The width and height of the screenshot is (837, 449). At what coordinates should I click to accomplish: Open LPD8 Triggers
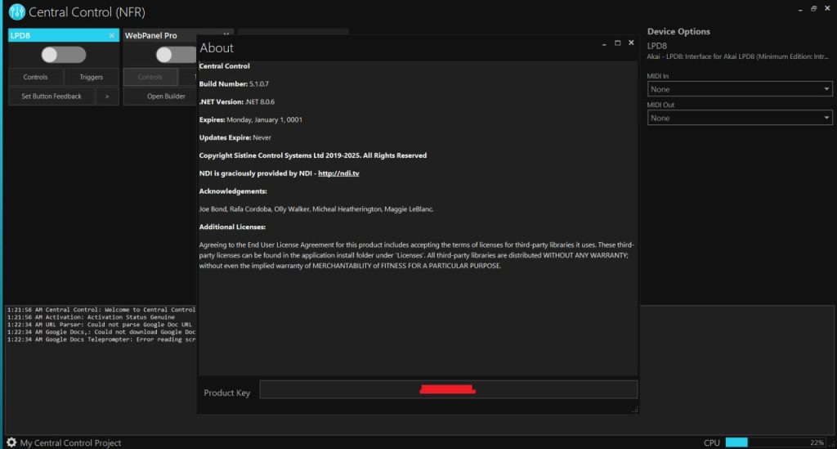pyautogui.click(x=92, y=77)
